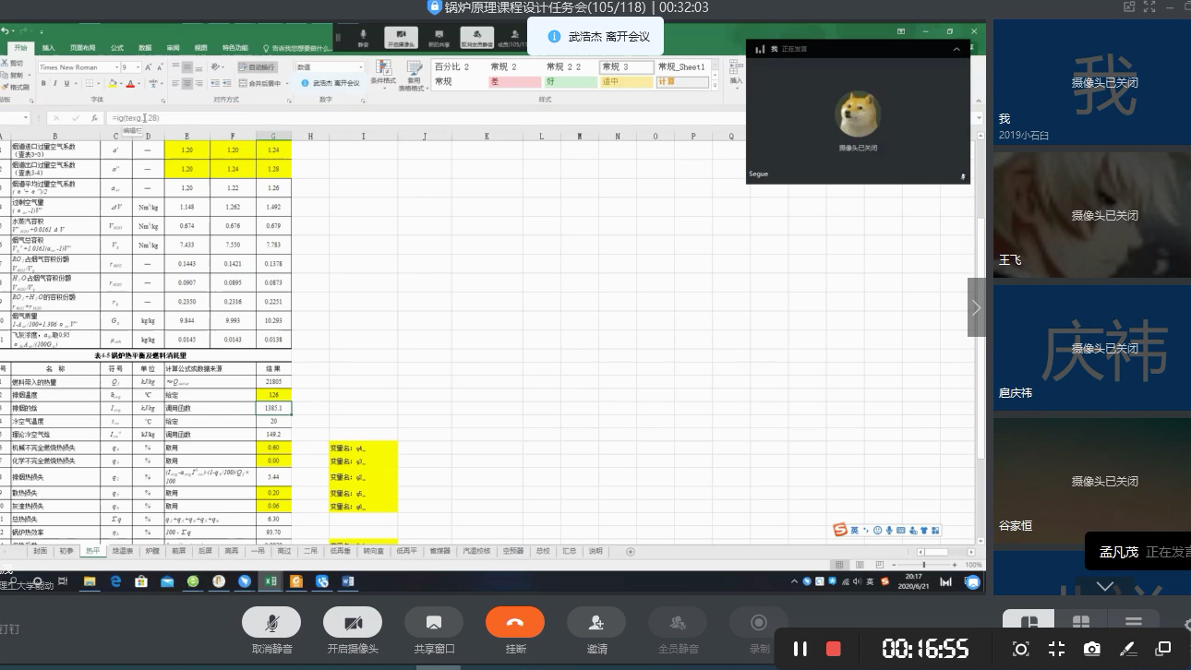
Task: Open the red font color swatch
Action: tap(130, 83)
